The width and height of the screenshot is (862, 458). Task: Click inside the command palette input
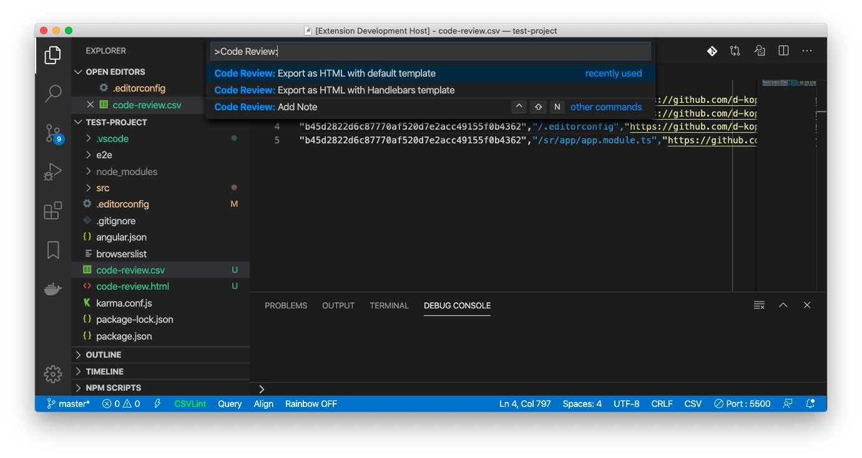pyautogui.click(x=430, y=50)
